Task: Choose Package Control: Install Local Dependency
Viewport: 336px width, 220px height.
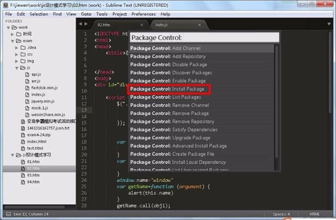Action: 202,162
